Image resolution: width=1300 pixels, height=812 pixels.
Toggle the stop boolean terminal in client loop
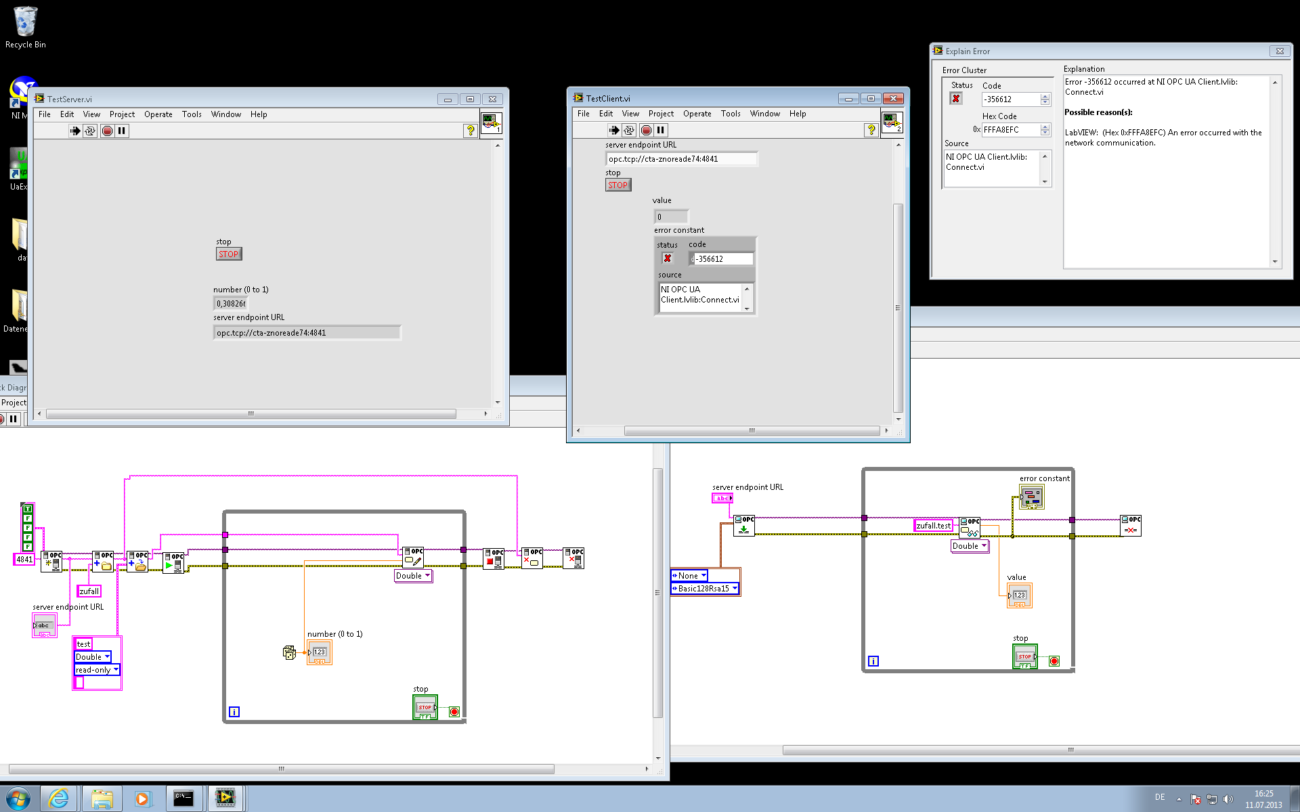click(x=1024, y=656)
